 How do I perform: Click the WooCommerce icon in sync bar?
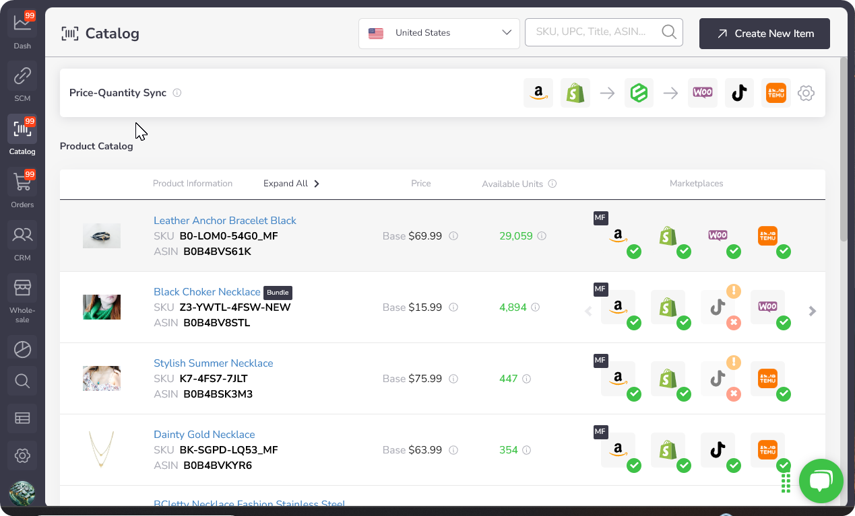click(703, 93)
